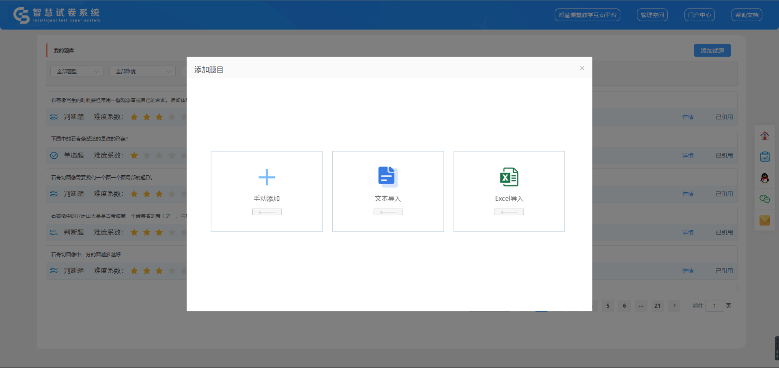
Task: Click the page number jump input field
Action: 714,306
